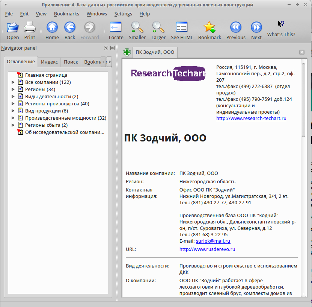Click the Все компании document icon
Viewport: 312px width, 307px height.
click(21, 82)
